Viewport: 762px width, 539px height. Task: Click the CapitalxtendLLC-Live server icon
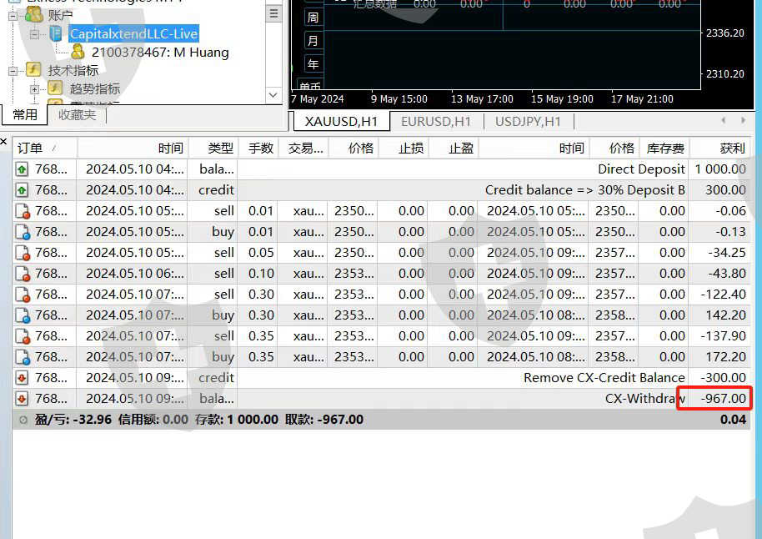click(x=56, y=34)
